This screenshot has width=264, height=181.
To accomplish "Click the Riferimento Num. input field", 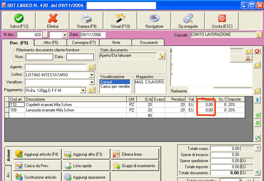I will tap(39, 57).
